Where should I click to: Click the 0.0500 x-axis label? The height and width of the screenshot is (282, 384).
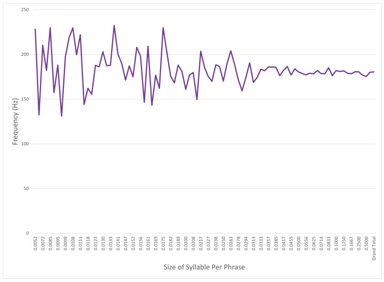click(x=299, y=243)
